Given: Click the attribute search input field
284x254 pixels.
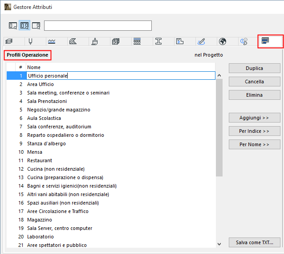Looking at the screenshot, I should (98, 25).
